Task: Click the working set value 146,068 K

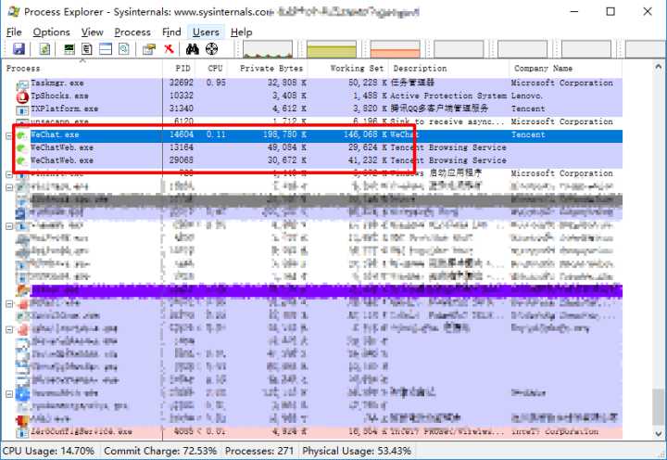Action: click(366, 134)
